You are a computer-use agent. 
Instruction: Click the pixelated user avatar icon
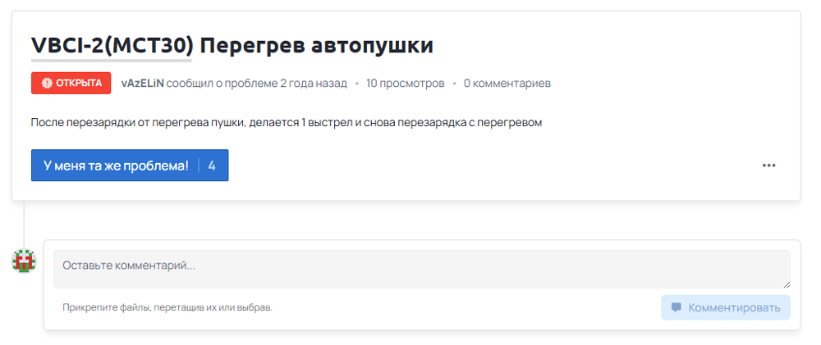click(24, 261)
